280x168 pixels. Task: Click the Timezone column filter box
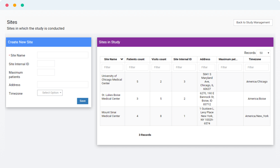click(x=257, y=67)
